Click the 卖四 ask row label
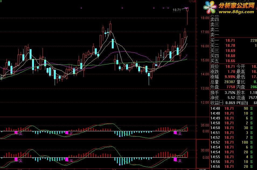Viewport: 257px width, 170px height. coord(214,19)
